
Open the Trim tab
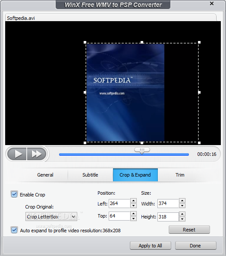coord(180,175)
